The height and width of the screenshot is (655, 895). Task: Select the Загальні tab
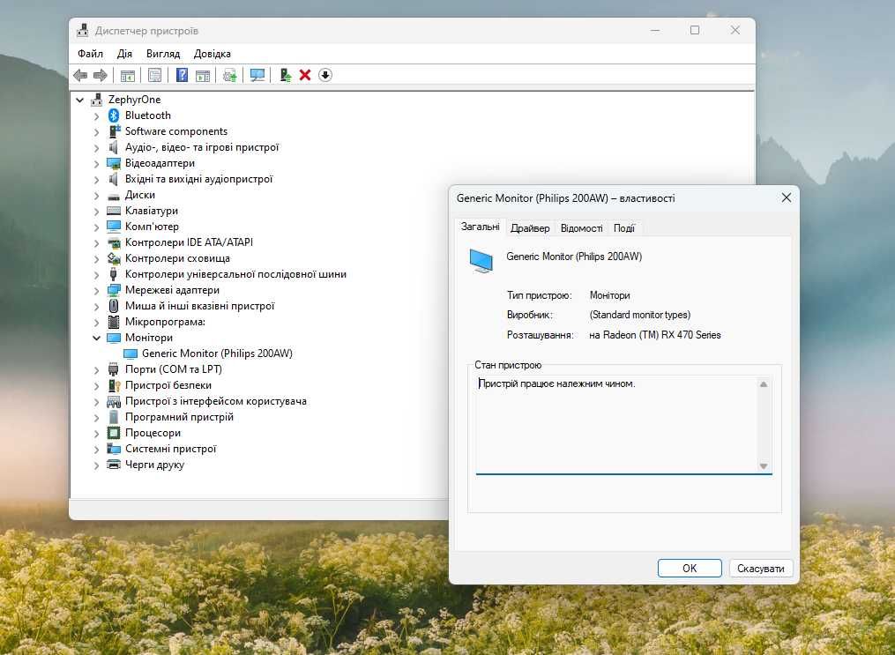[480, 227]
